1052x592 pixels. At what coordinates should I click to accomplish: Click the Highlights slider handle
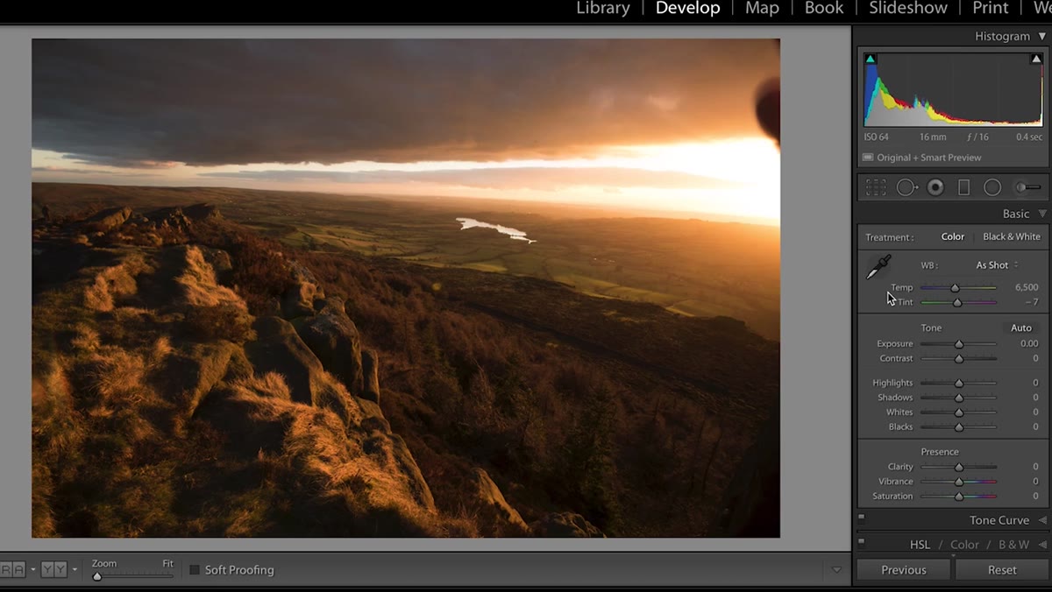click(959, 384)
